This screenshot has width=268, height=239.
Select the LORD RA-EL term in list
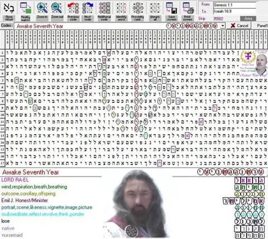(15, 180)
